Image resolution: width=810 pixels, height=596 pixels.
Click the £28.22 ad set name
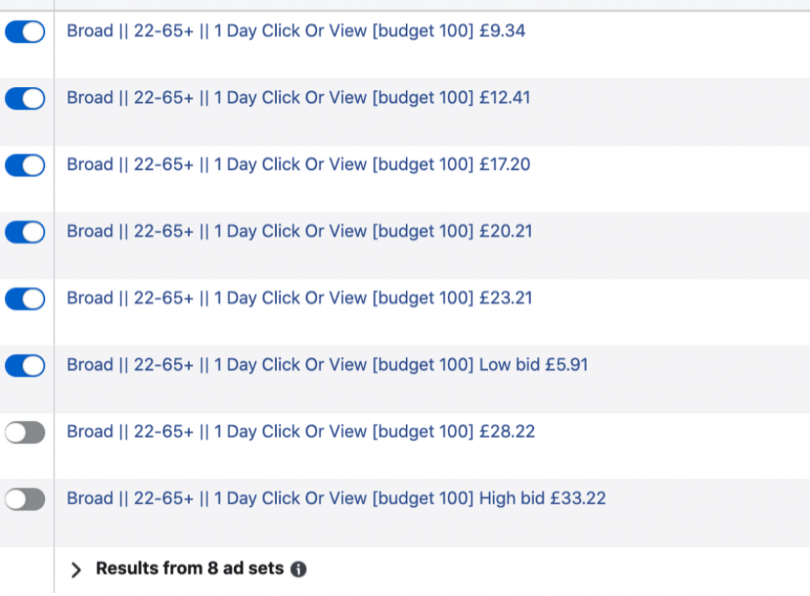tap(301, 432)
